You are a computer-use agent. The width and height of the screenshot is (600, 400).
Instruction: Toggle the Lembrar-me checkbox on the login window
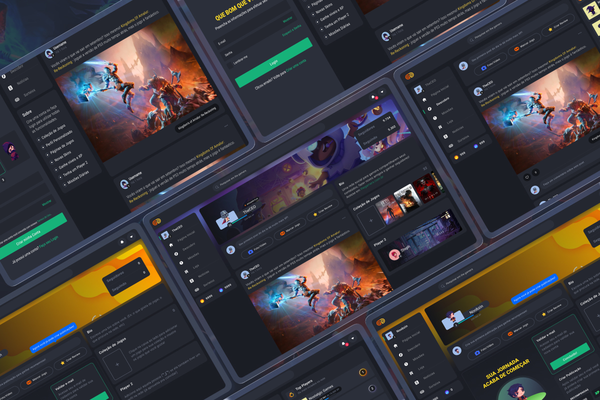[x=230, y=65]
